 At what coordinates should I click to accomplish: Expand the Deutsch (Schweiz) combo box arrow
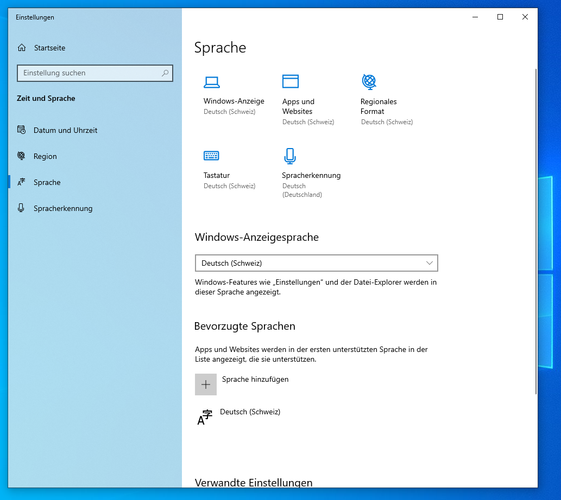pyautogui.click(x=430, y=263)
